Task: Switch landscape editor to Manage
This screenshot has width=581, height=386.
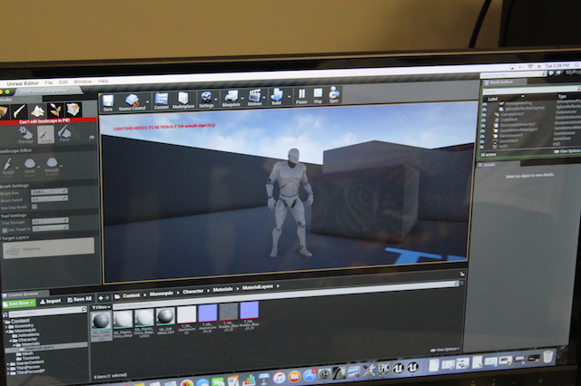Action: (25, 135)
